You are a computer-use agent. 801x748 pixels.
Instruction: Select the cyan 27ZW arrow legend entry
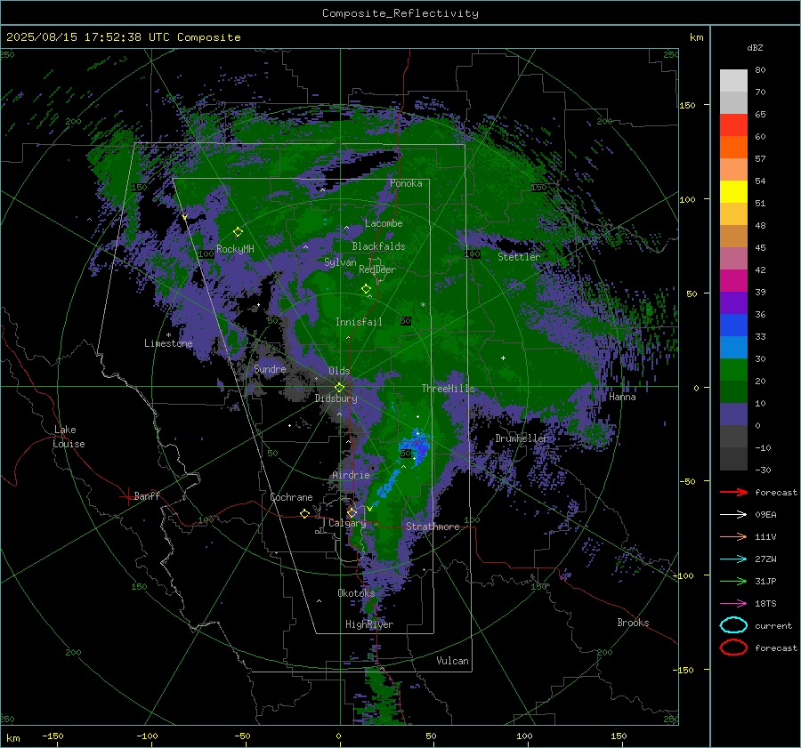pos(733,559)
